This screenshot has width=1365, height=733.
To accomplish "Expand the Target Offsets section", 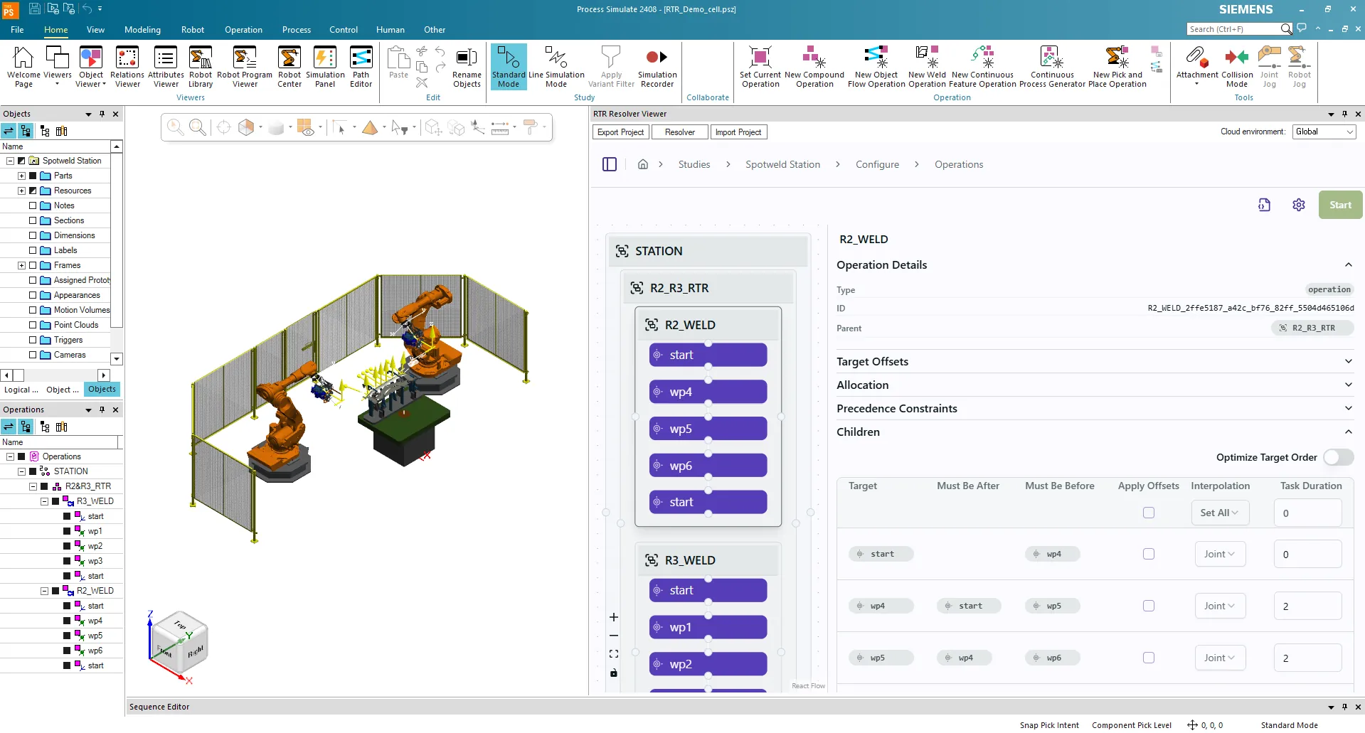I will (x=1095, y=361).
